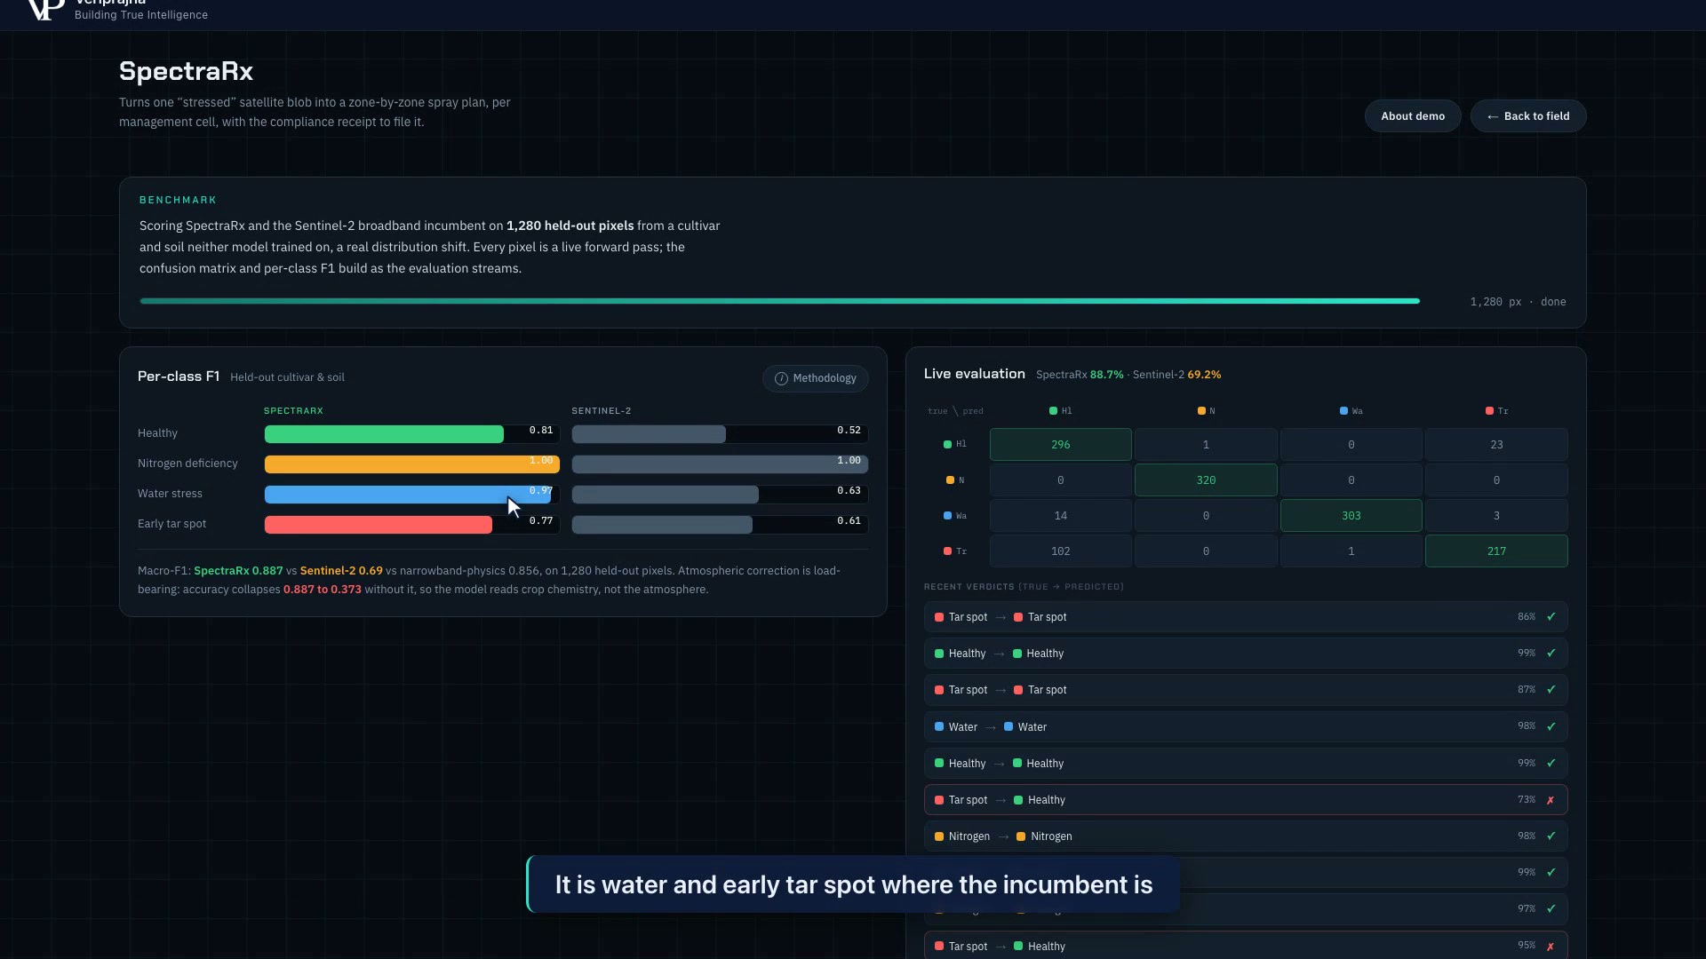Click the Wa column header in matrix
The width and height of the screenshot is (1706, 959).
(1351, 411)
